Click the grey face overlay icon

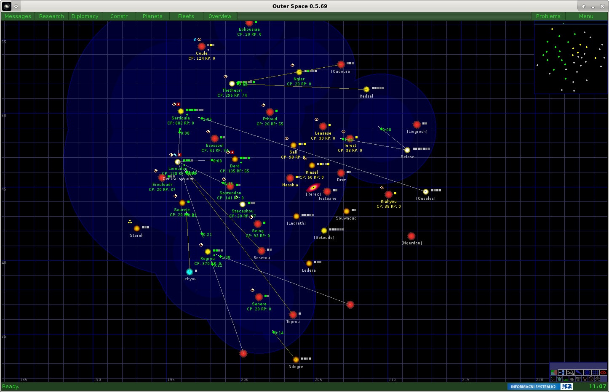(x=578, y=379)
